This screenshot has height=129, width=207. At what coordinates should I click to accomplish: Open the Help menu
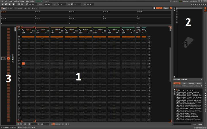(32, 1)
